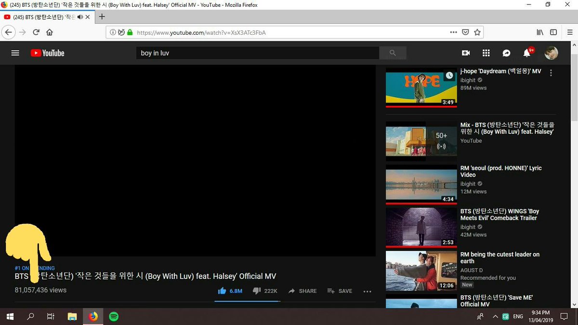The height and width of the screenshot is (325, 578).
Task: Save page to Pocket
Action: (x=465, y=32)
